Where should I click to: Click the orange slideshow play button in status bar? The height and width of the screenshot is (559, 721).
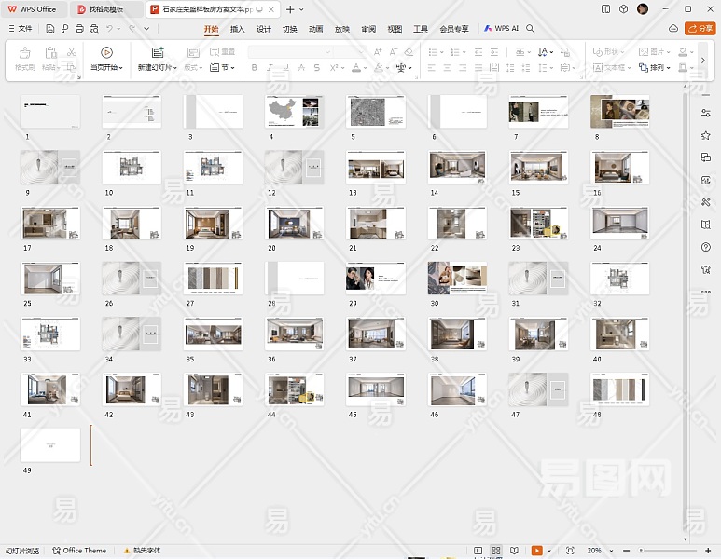tap(536, 551)
